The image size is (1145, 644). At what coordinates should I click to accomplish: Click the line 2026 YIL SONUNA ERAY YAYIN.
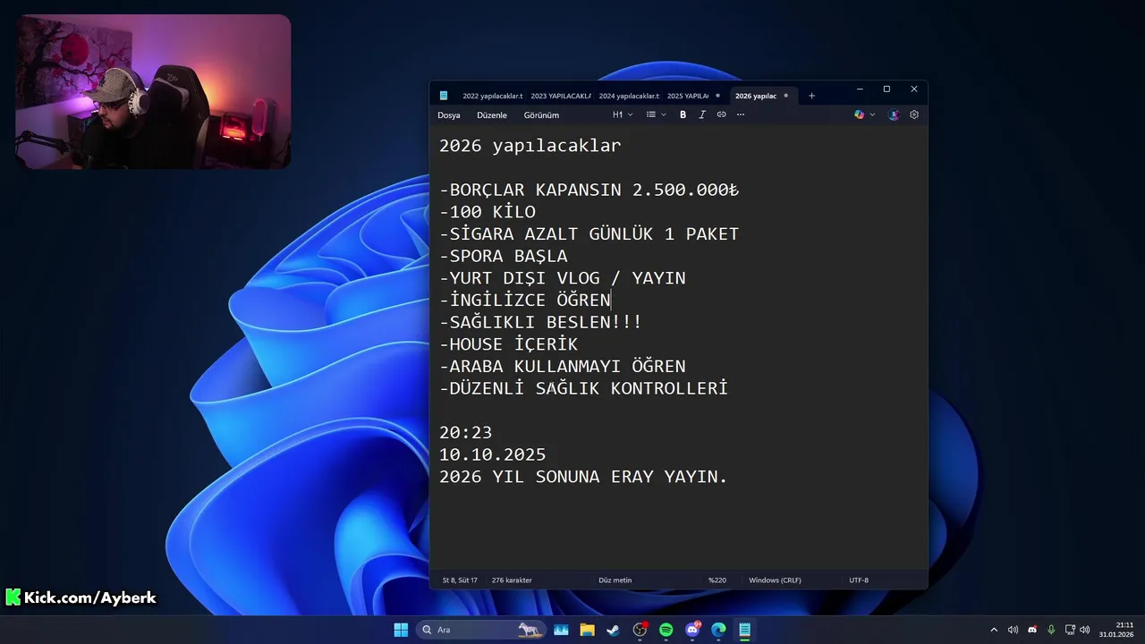pos(583,477)
